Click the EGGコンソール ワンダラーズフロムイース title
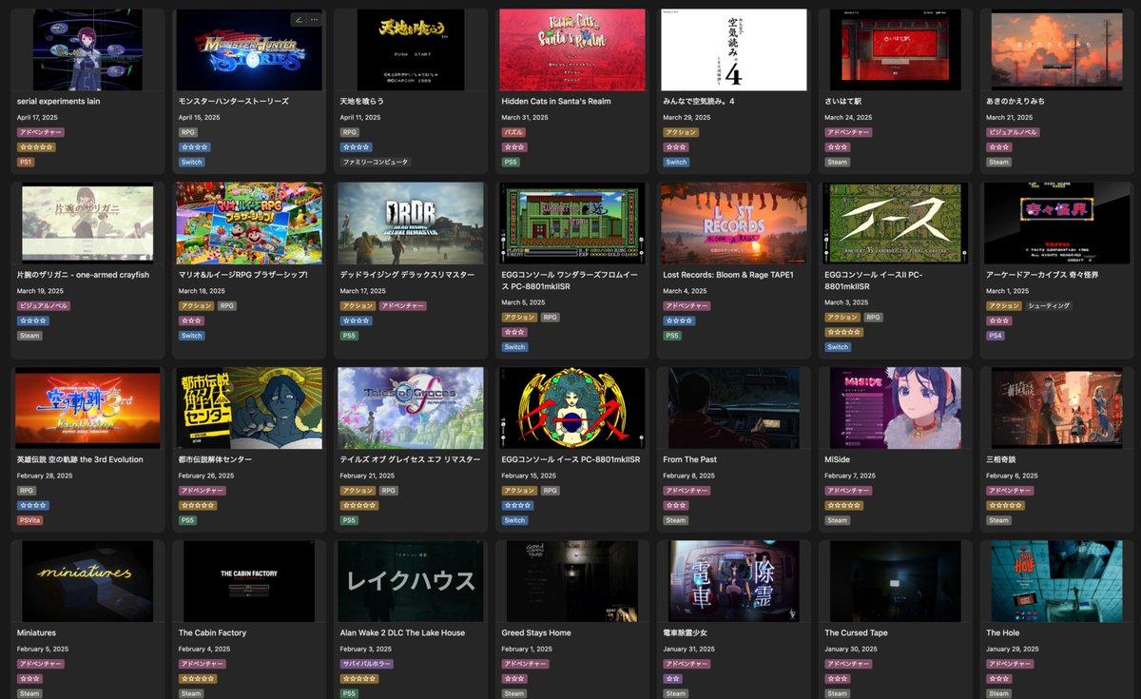Viewport: 1141px width, 699px height. (569, 280)
